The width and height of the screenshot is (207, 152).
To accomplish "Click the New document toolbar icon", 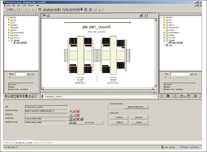I will (5, 10).
